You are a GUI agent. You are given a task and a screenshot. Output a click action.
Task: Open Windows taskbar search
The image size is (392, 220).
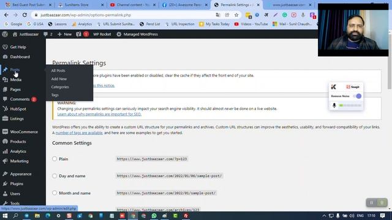pos(15,216)
